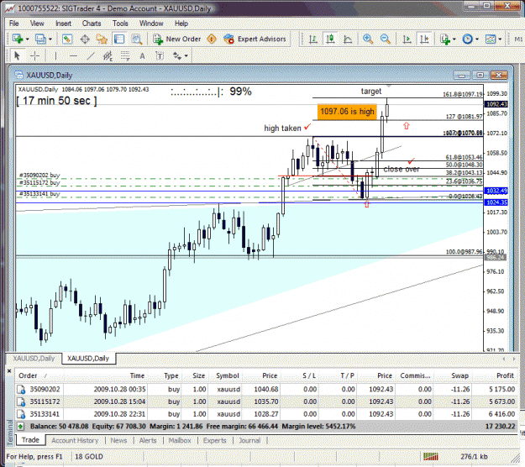Click the orange '1097.06 is high' label
The width and height of the screenshot is (525, 467).
(x=347, y=112)
